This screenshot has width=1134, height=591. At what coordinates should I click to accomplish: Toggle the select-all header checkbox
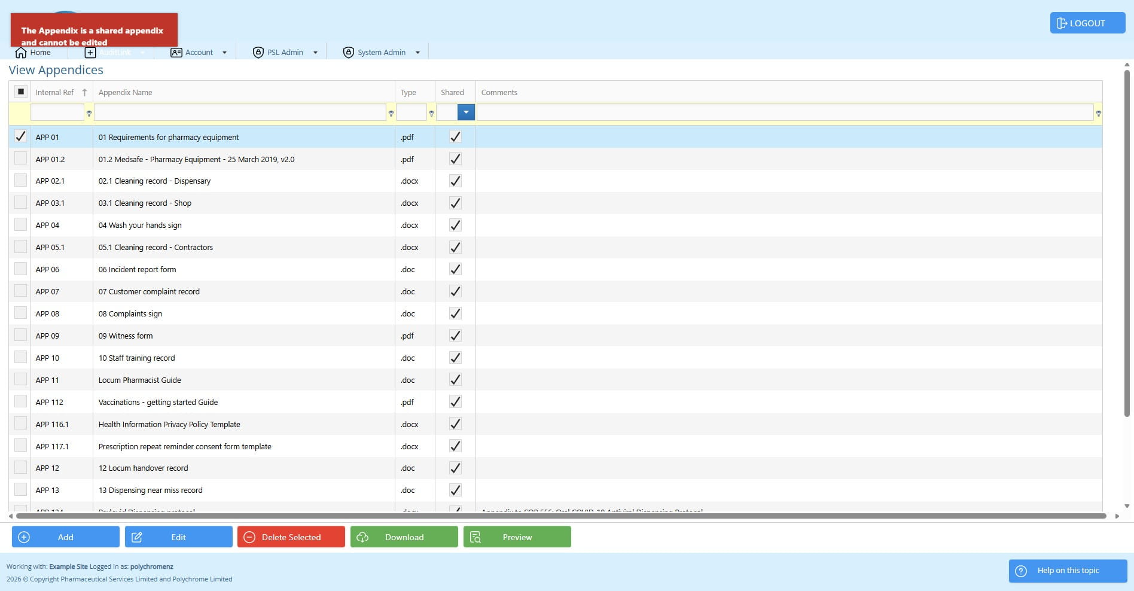coord(20,92)
